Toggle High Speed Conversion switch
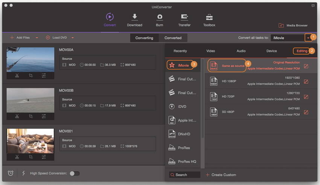 75,173
